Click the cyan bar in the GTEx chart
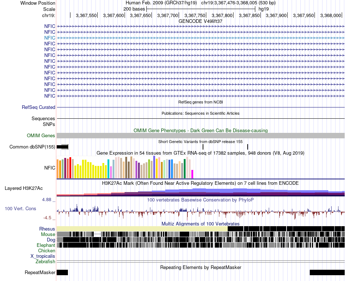This screenshot has width=345, height=281. point(108,169)
